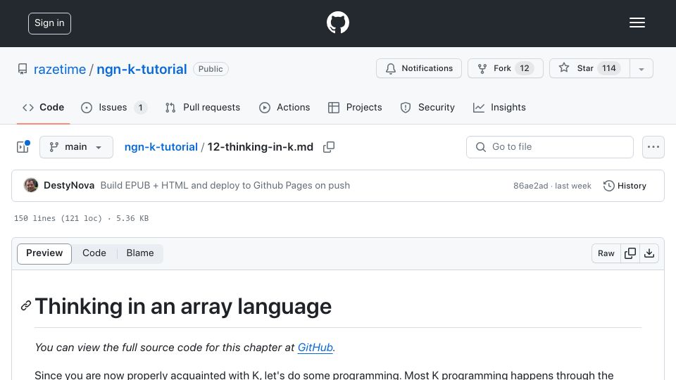Follow the GitHub link in the chapter intro

click(315, 347)
